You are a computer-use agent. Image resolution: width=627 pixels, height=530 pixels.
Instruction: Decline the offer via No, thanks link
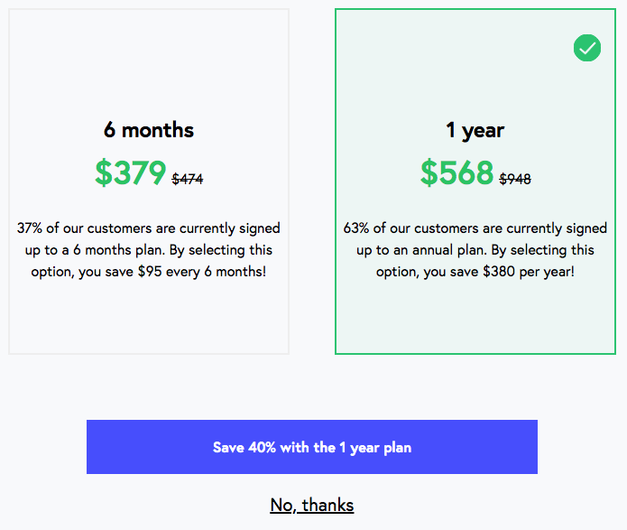(x=312, y=505)
